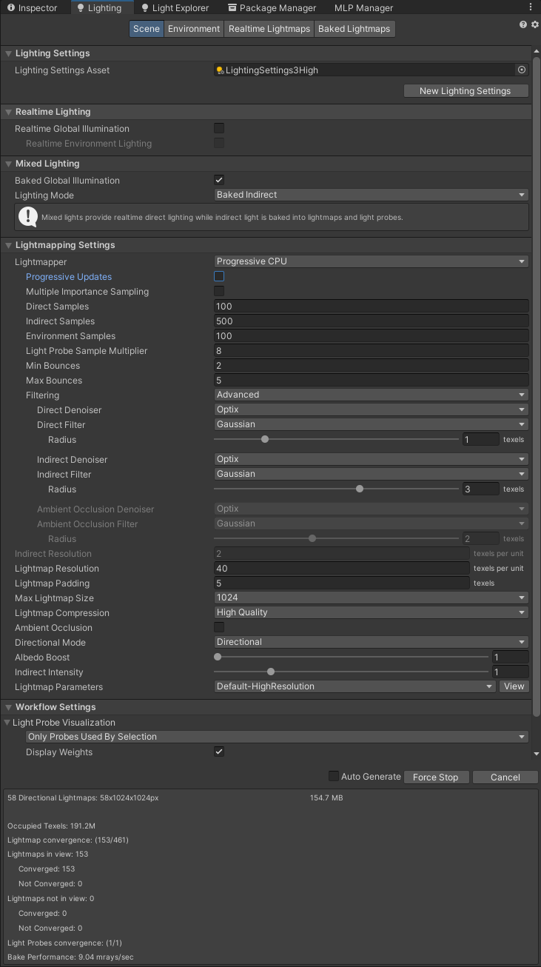Click the New Lighting Settings button
541x967 pixels.
466,90
